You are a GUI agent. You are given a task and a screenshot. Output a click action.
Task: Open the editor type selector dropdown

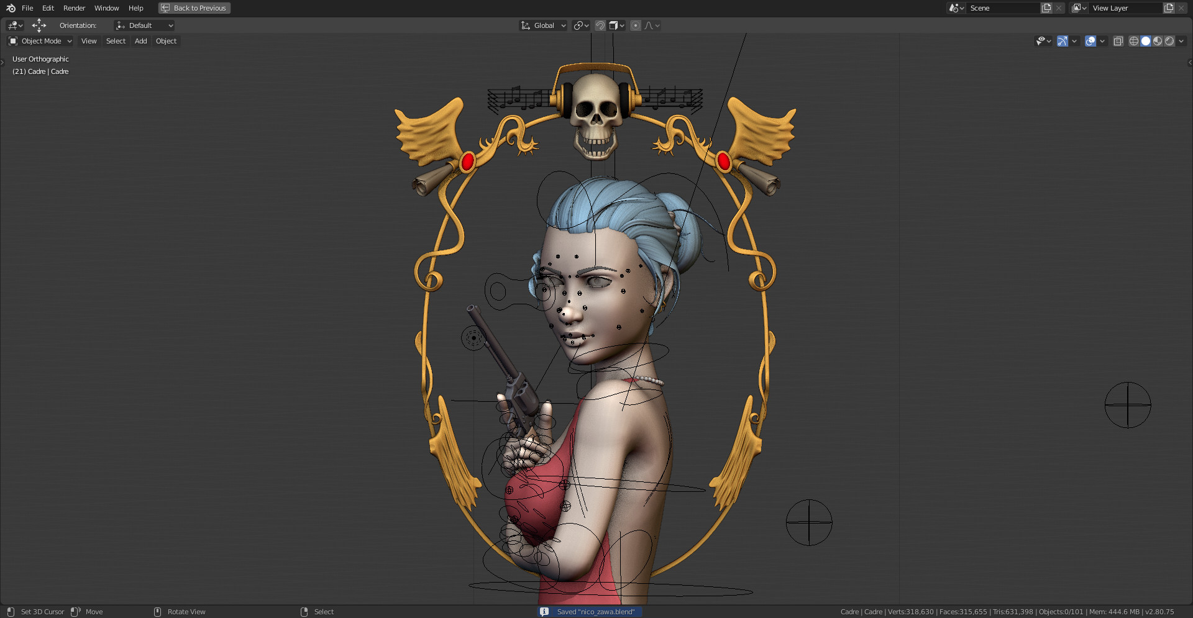[15, 25]
